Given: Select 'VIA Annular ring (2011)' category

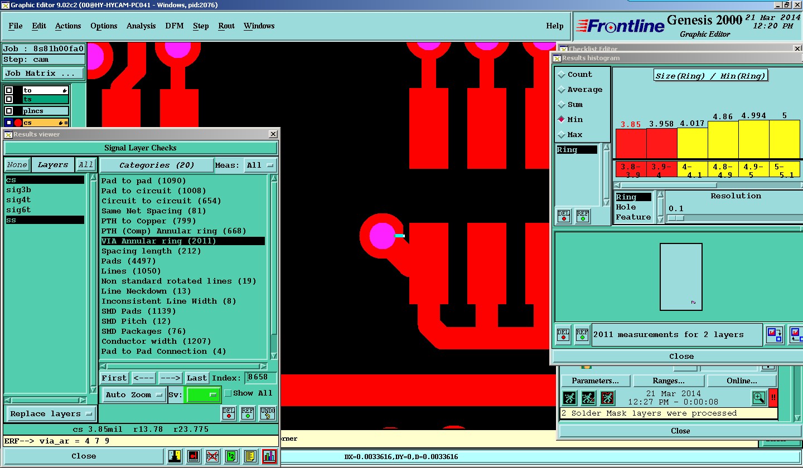Looking at the screenshot, I should (x=183, y=241).
